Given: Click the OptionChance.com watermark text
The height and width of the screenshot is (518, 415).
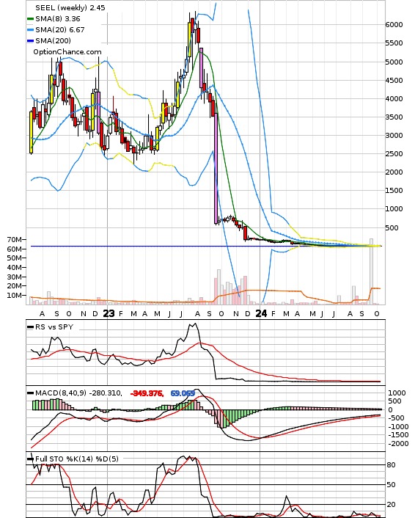Looking at the screenshot, I should (67, 52).
